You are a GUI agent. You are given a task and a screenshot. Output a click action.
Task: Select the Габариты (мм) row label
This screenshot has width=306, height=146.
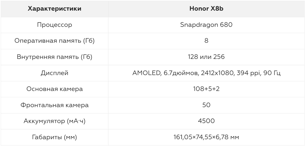click(x=54, y=137)
